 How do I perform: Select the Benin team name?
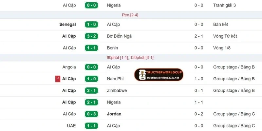coord(113,48)
